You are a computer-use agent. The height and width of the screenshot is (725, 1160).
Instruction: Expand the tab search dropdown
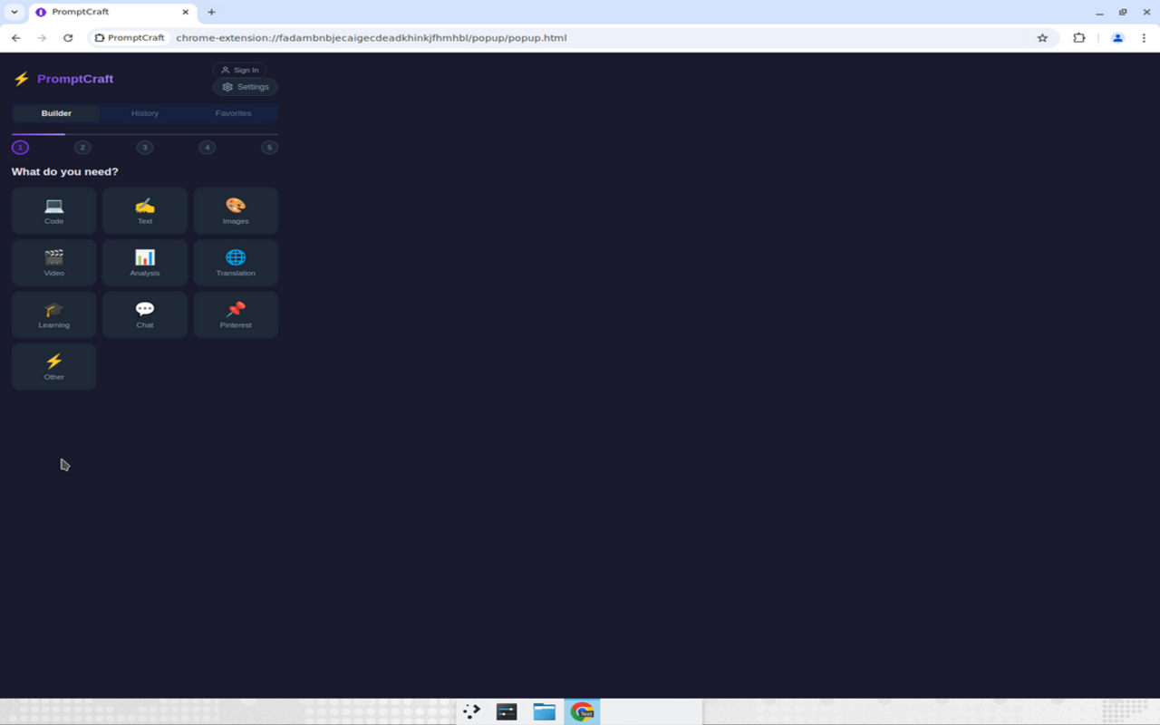[14, 12]
